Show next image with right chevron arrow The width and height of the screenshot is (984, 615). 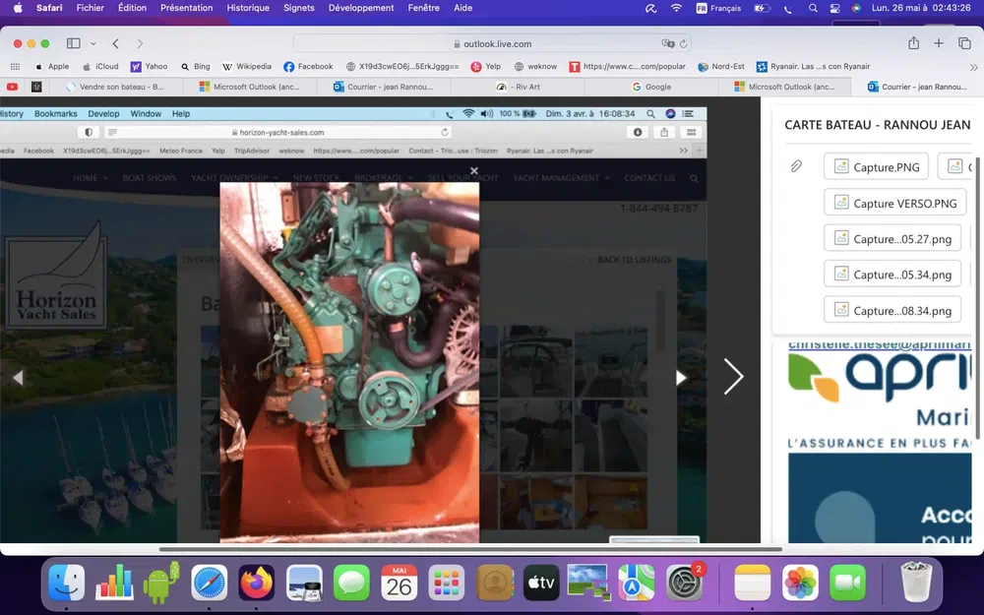pyautogui.click(x=733, y=376)
